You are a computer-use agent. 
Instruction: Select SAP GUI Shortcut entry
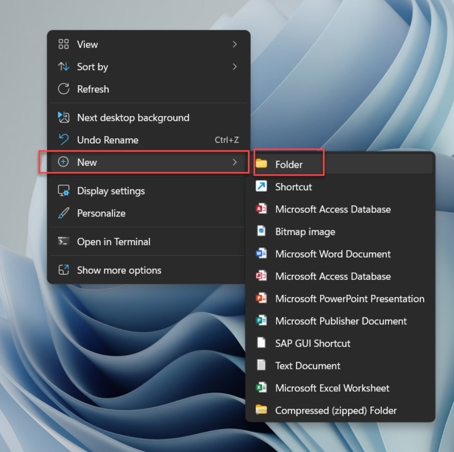tap(312, 343)
